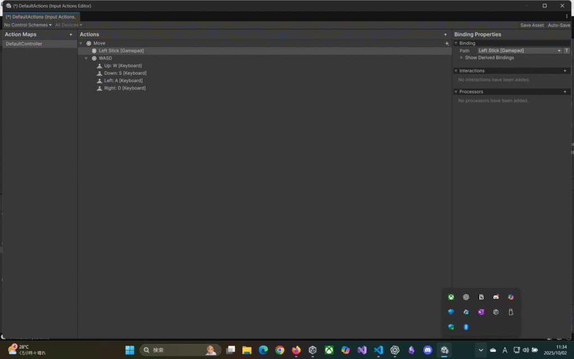Open the No Control Schemes dropdown
The image size is (574, 359).
click(x=27, y=25)
